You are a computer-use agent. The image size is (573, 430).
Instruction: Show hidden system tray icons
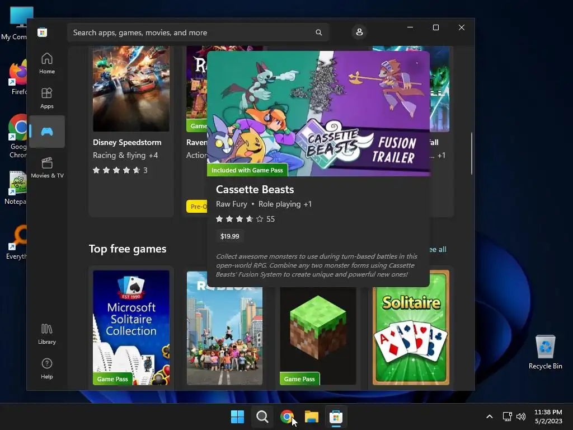[490, 417]
